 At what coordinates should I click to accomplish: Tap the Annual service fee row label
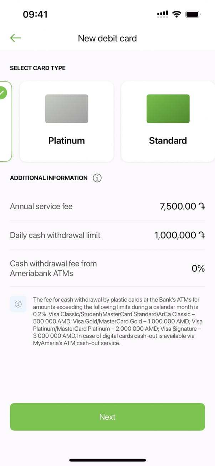41,206
